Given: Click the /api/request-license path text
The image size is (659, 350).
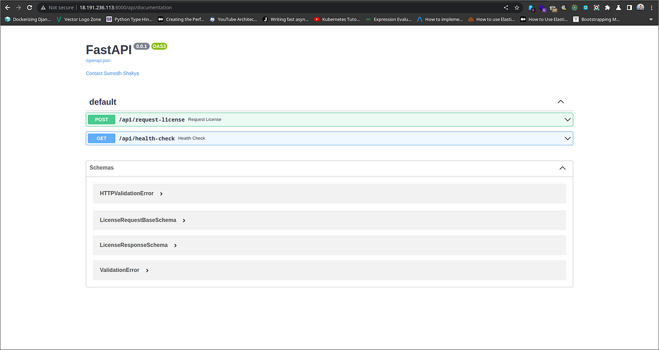Looking at the screenshot, I should 152,120.
